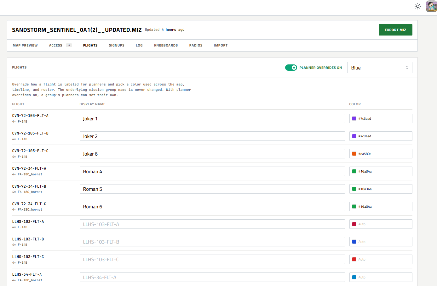Open orange color swatch for CVN-72-103-FLT-C
437x286 pixels.
(x=354, y=154)
